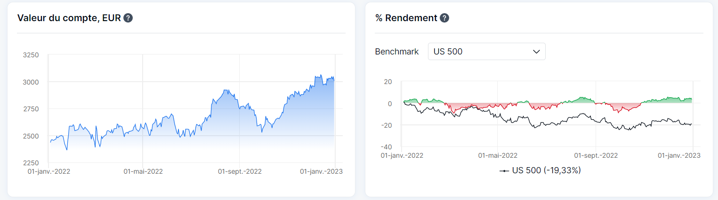This screenshot has height=200, width=718.
Task: Click help icon beside Valeur du compte title
Action: [x=128, y=18]
